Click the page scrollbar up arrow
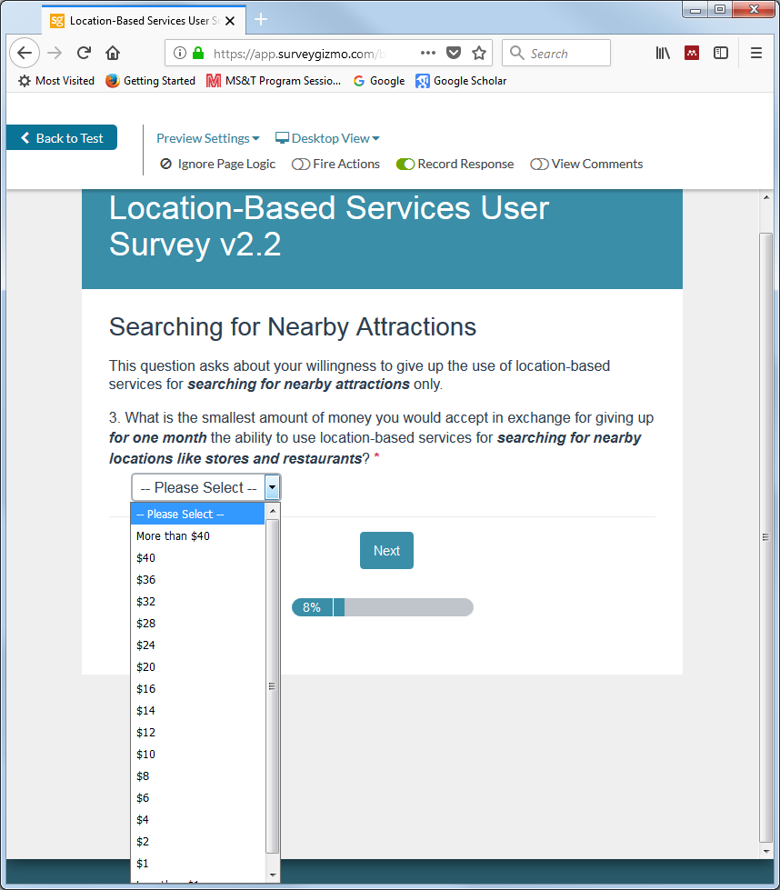The image size is (780, 890). [x=766, y=197]
